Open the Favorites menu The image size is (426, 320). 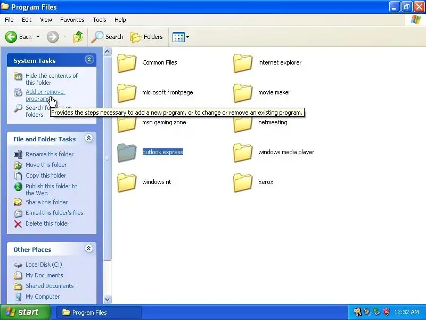pyautogui.click(x=72, y=20)
